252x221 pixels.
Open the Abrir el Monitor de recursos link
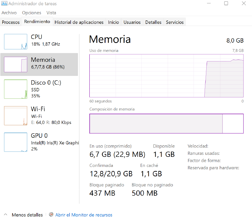[x=84, y=215]
